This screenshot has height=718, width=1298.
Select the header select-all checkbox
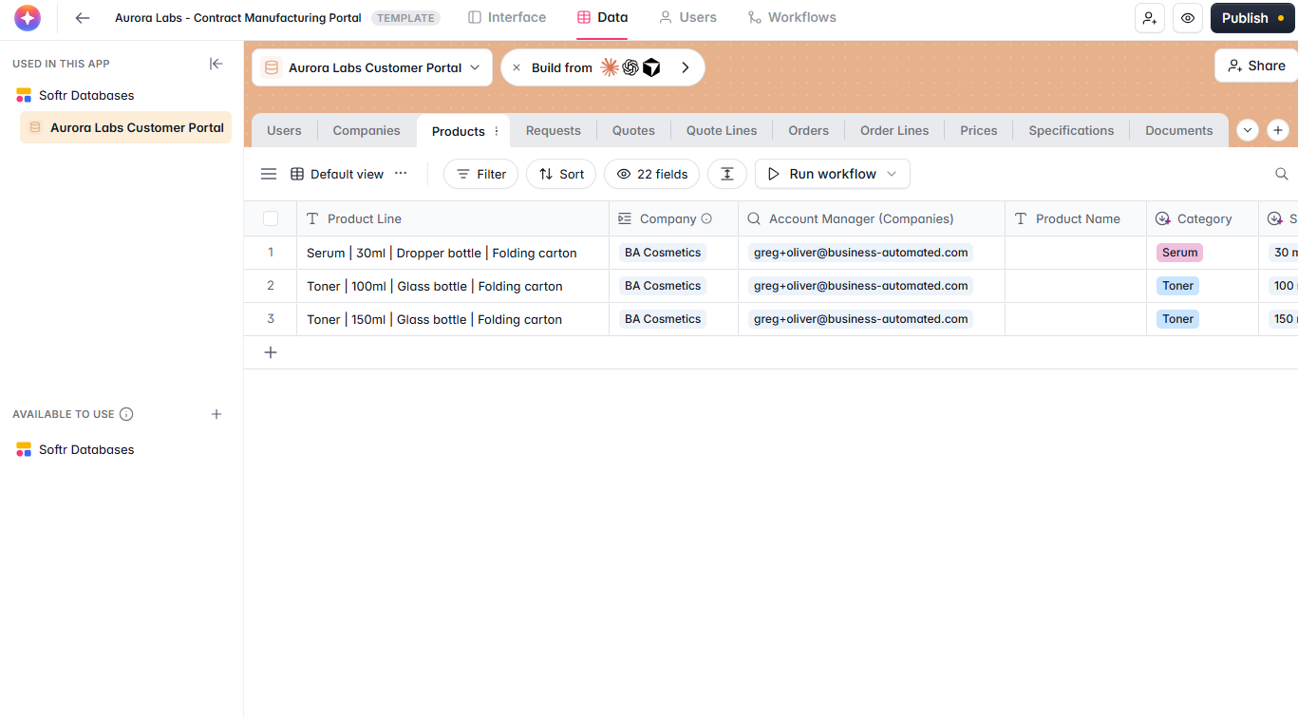(271, 218)
